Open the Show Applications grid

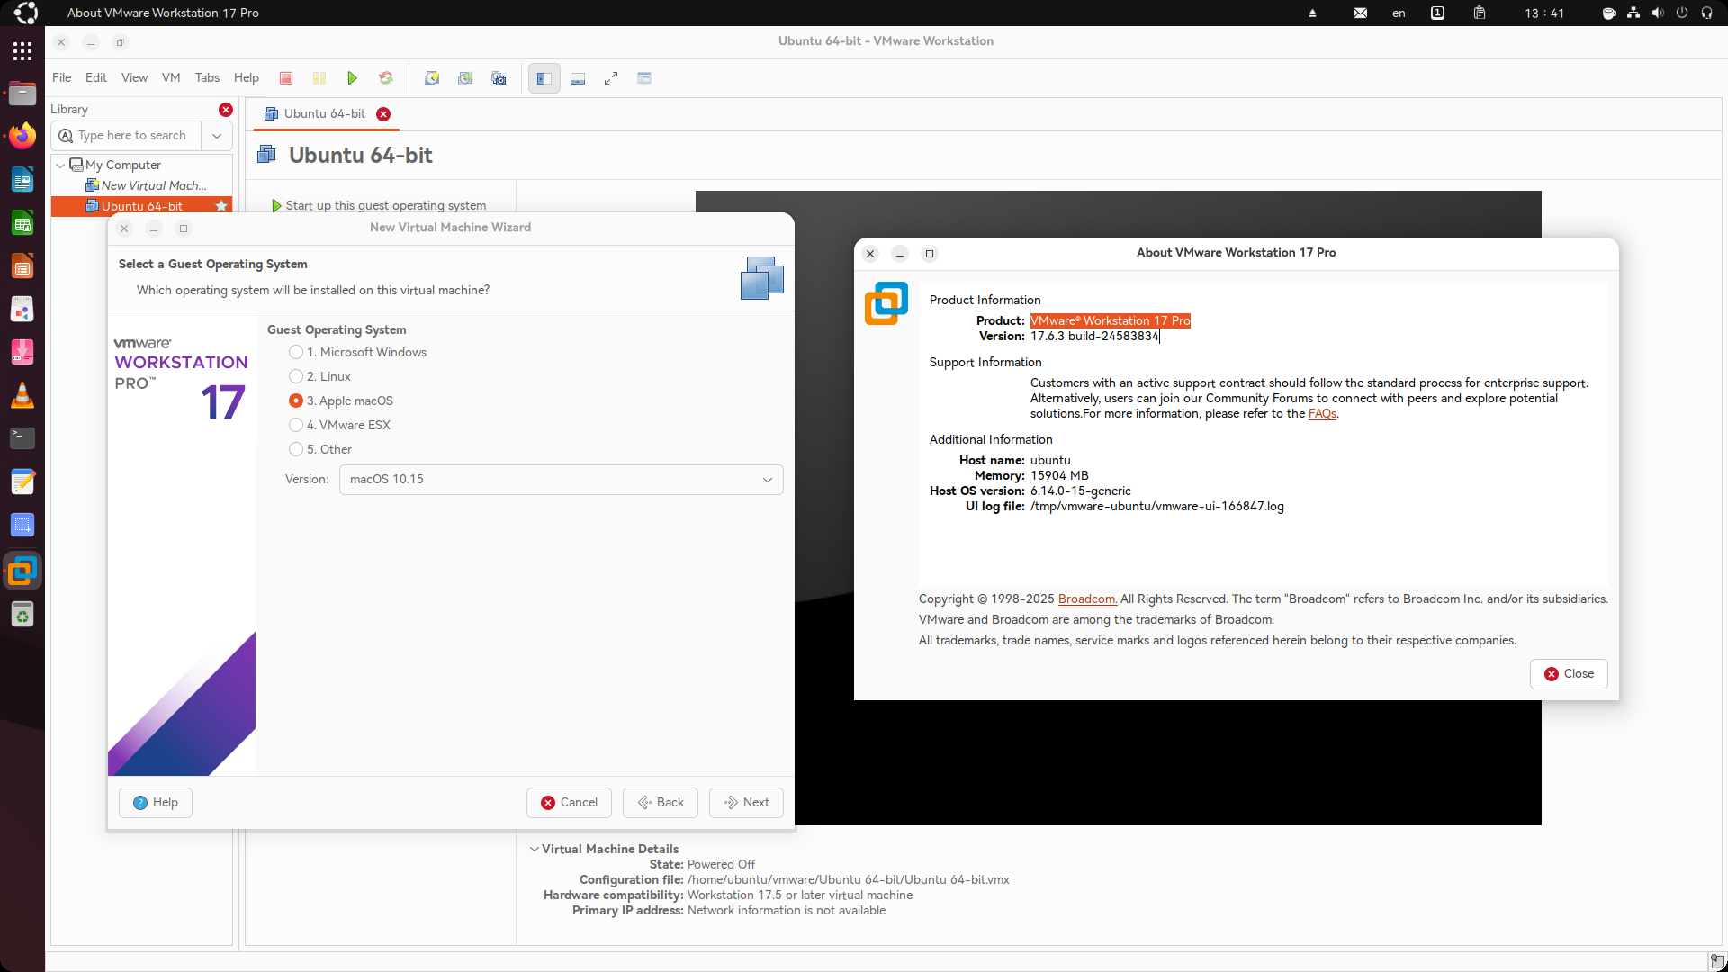22,50
